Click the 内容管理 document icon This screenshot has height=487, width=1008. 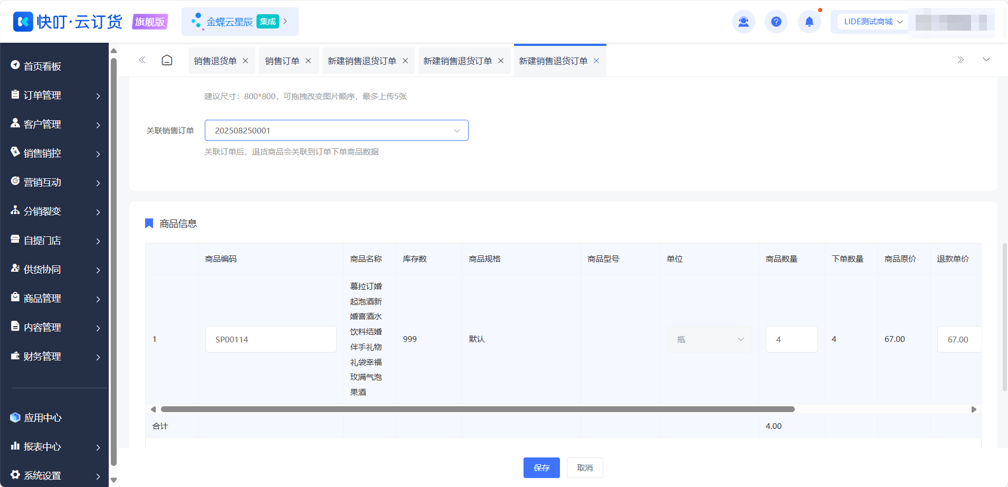coord(15,326)
